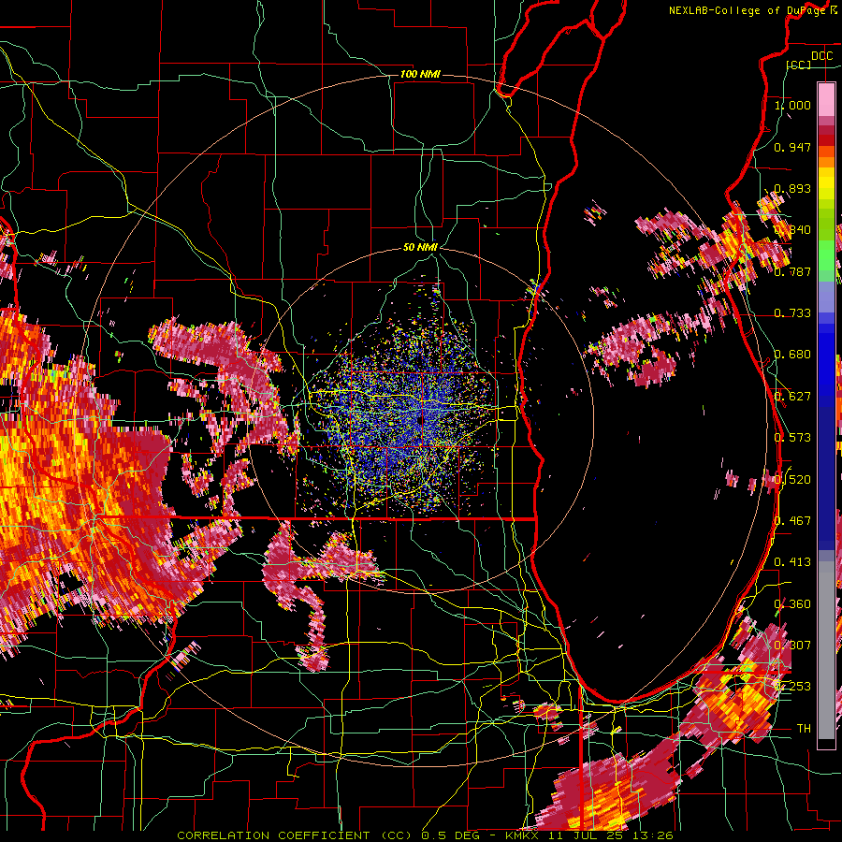Image resolution: width=842 pixels, height=842 pixels.
Task: Select the 0.360 legend value
Action: coord(792,604)
